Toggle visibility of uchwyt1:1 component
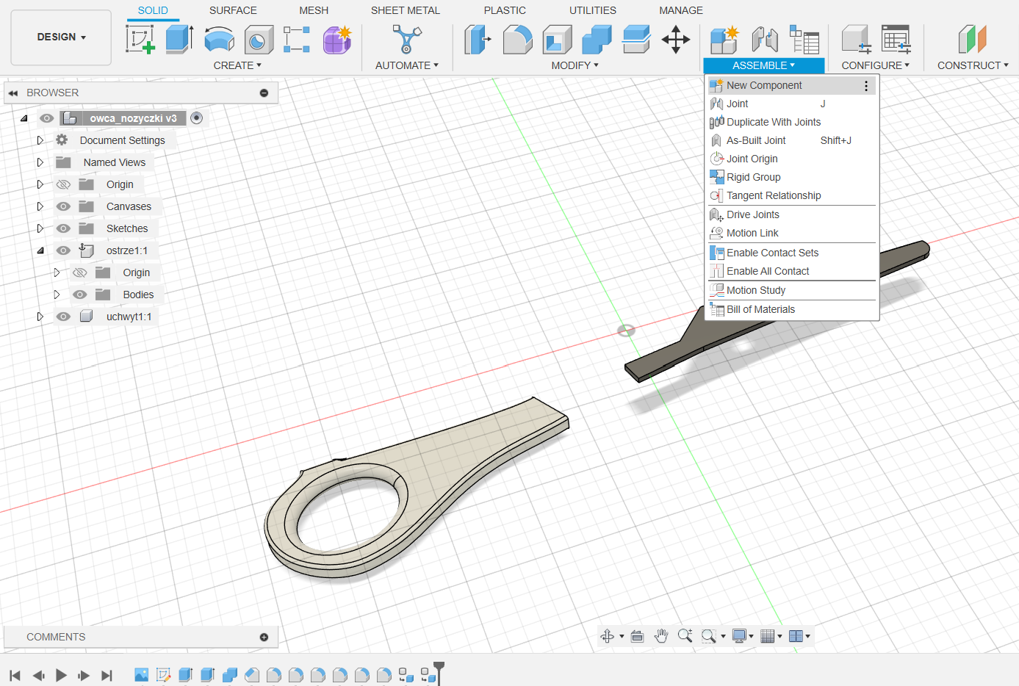1019x686 pixels. [63, 317]
